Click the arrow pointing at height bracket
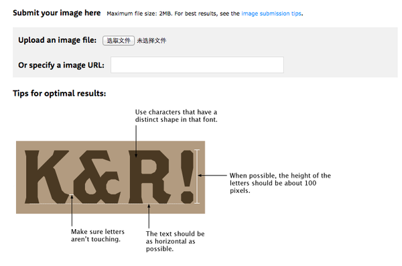This screenshot has height=266, width=402. tap(212, 176)
